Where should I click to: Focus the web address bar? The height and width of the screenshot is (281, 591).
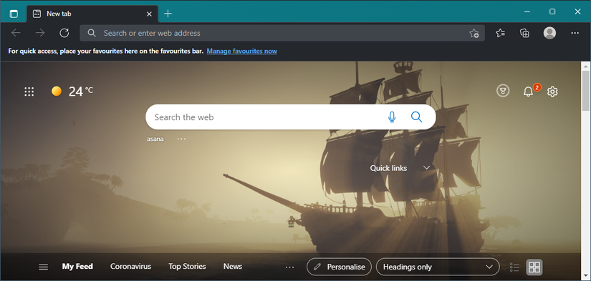click(282, 33)
